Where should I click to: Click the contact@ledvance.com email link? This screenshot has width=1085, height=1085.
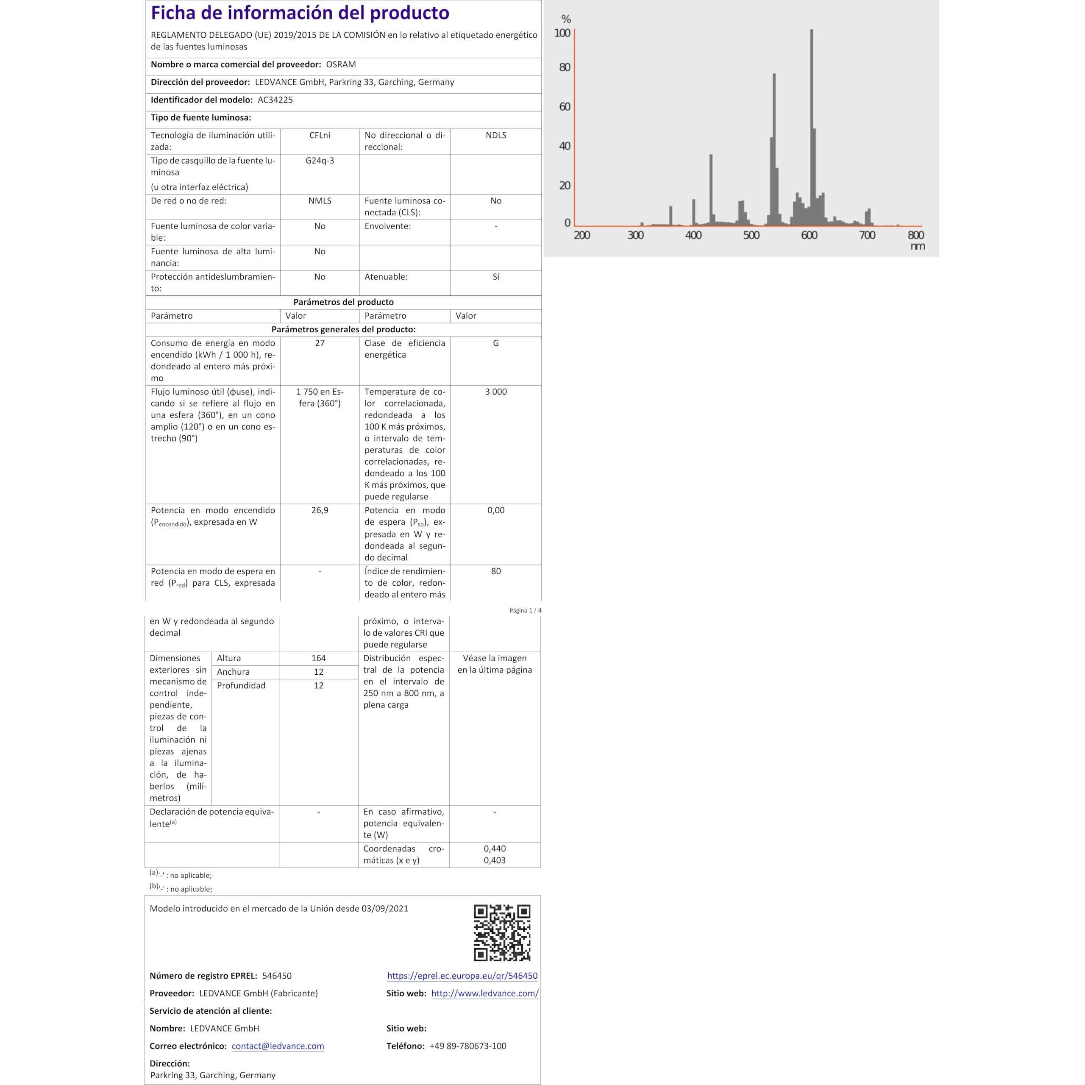[278, 1046]
